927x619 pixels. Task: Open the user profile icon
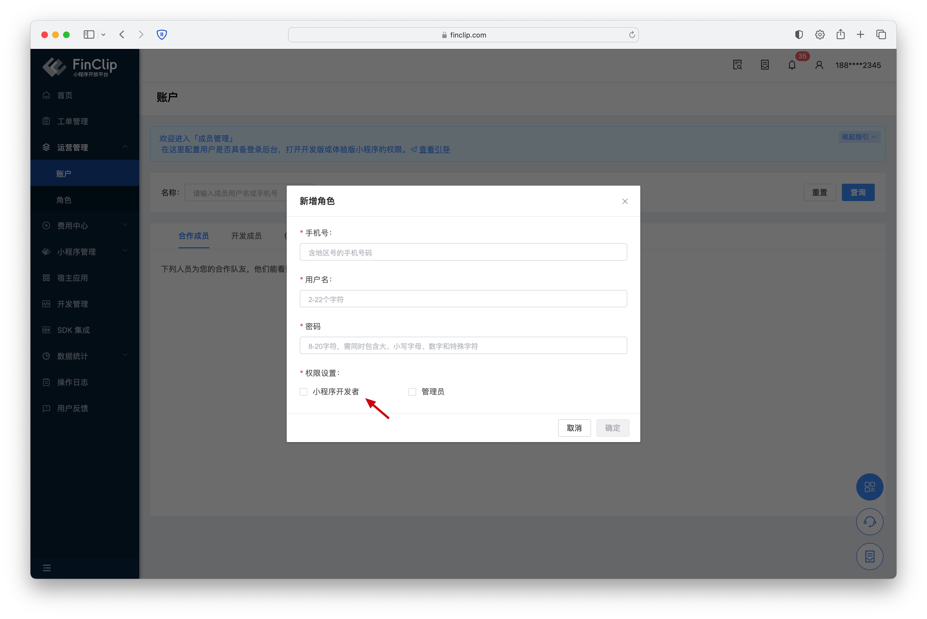[x=819, y=65]
